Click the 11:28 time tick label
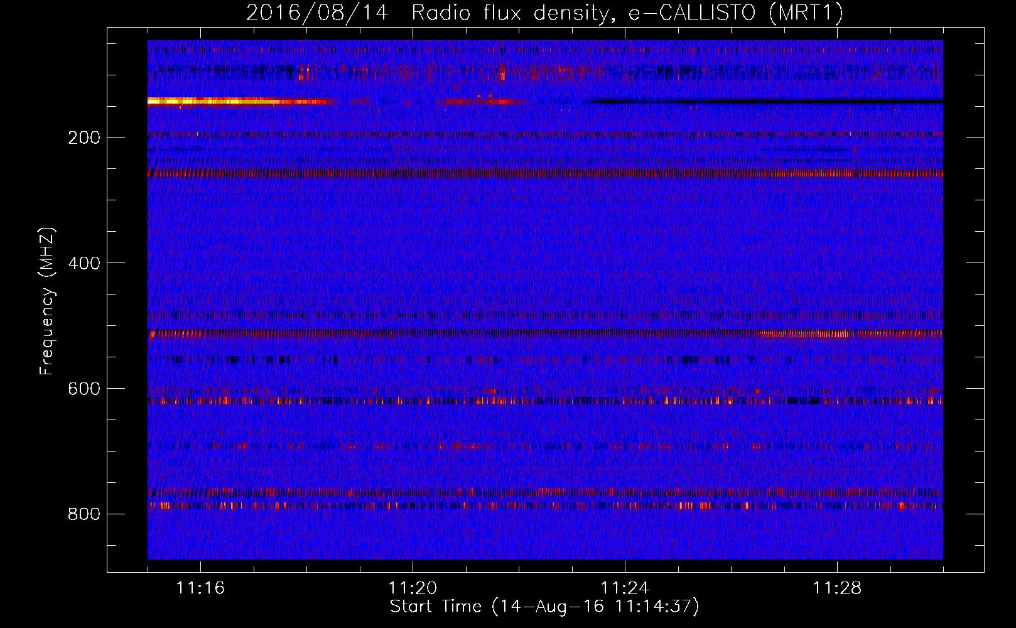 pyautogui.click(x=837, y=588)
